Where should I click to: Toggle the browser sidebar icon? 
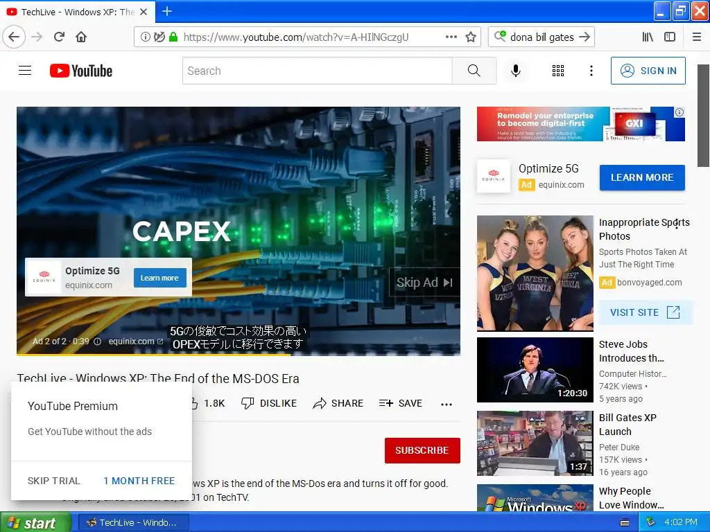pyautogui.click(x=670, y=37)
